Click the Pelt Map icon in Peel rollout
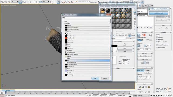Image resolution: width=173 pixels, height=97 pixels. tap(149, 87)
